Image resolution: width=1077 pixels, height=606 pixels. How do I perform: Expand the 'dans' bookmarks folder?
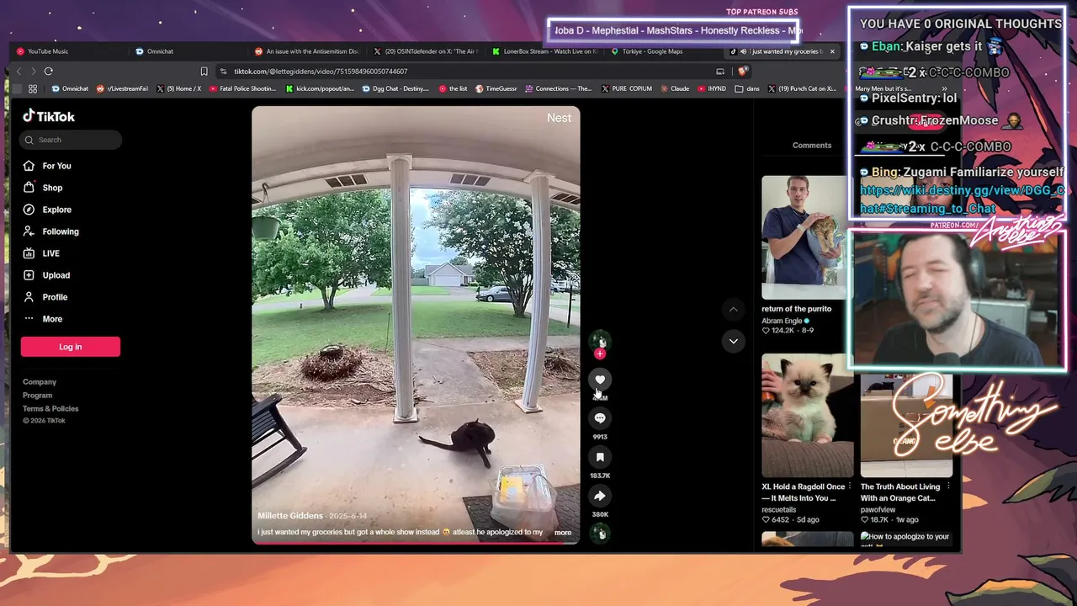[x=747, y=88]
